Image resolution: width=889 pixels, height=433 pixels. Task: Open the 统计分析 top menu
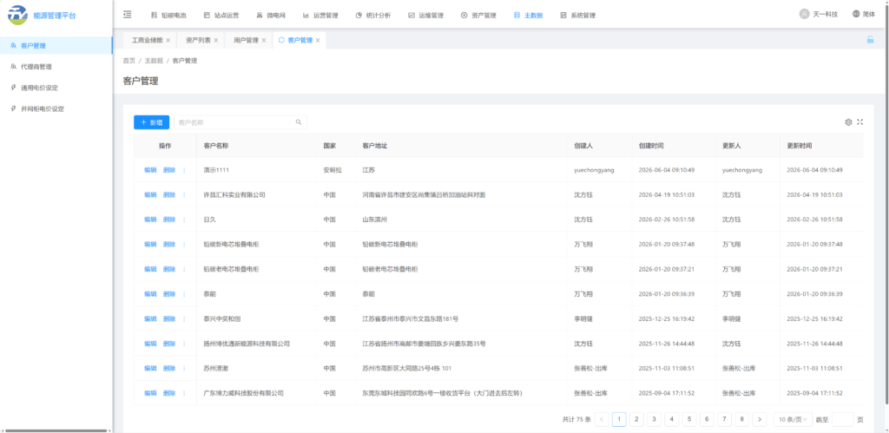point(373,16)
